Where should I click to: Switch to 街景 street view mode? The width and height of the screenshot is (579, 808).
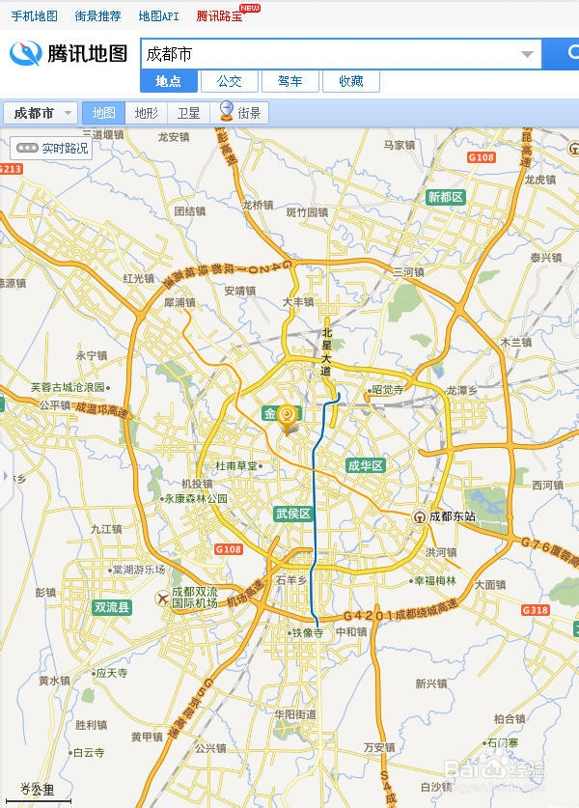tap(239, 113)
